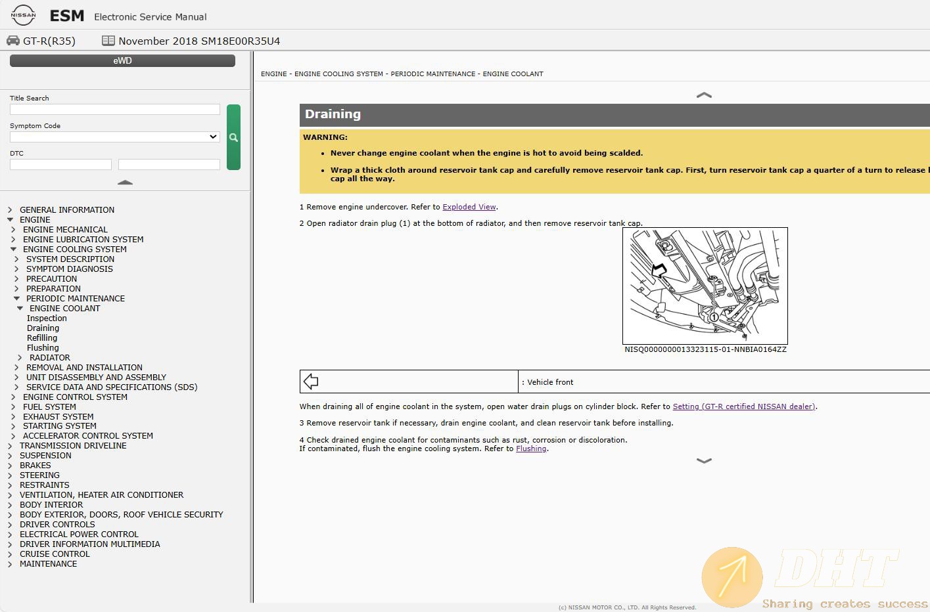Click November 2018 SM18E00R35U4 manual label
Image resolution: width=930 pixels, height=612 pixels.
[x=199, y=41]
